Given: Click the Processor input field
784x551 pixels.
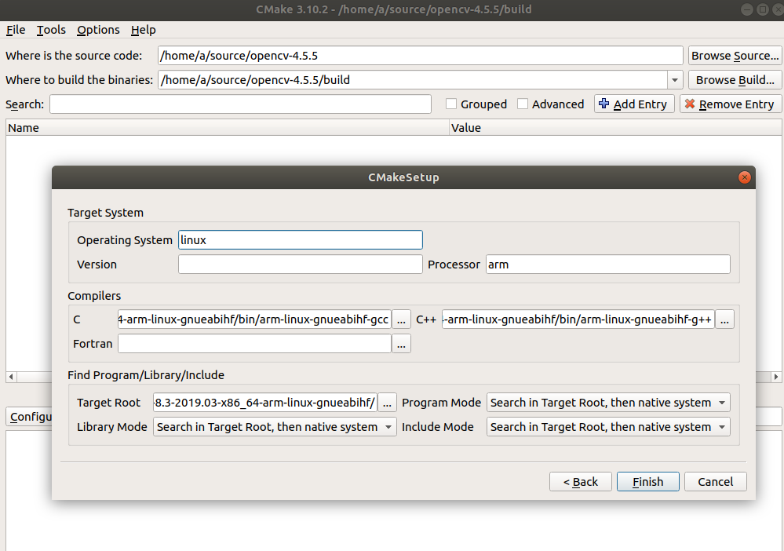Looking at the screenshot, I should click(x=608, y=265).
